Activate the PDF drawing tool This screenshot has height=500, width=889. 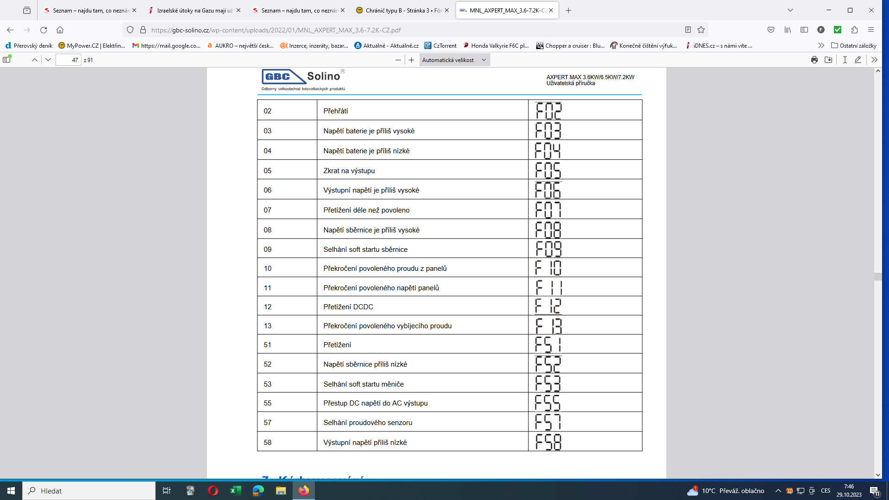coord(858,60)
